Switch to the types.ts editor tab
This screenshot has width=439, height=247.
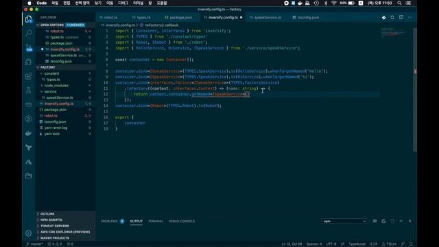143,17
